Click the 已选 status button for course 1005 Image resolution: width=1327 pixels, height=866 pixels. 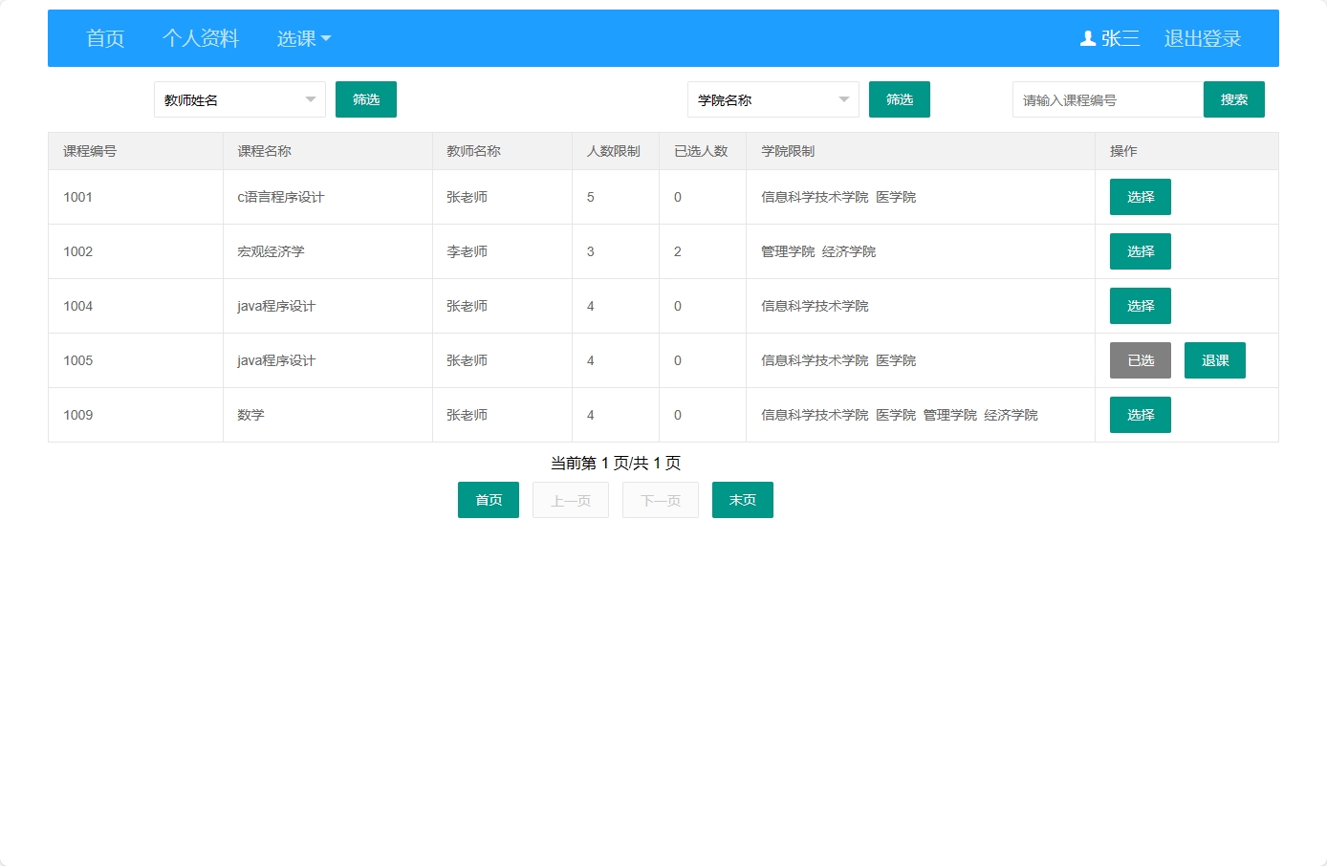(1140, 360)
